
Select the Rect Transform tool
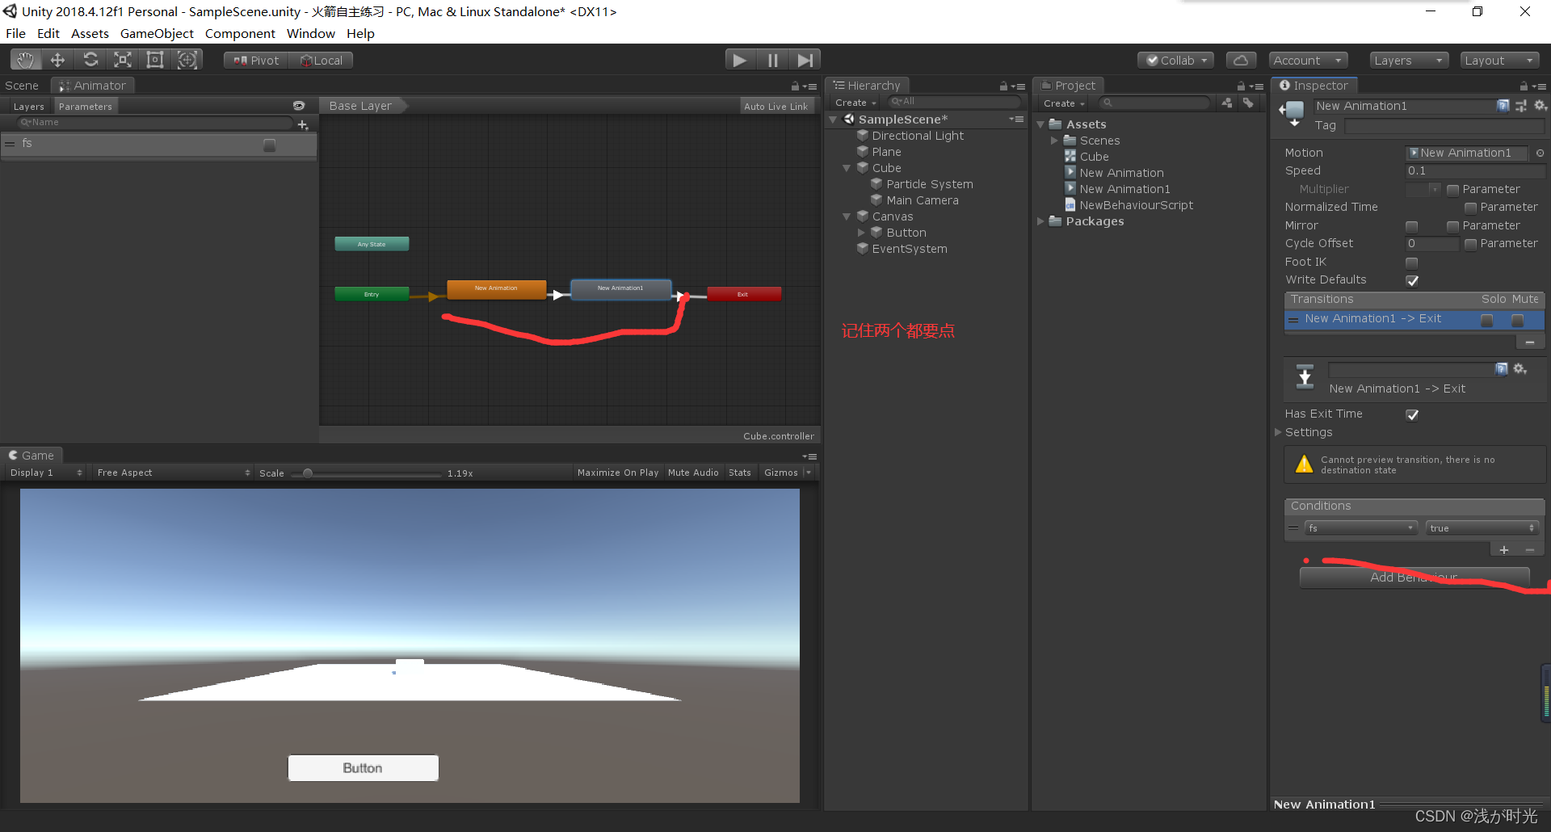pyautogui.click(x=155, y=60)
